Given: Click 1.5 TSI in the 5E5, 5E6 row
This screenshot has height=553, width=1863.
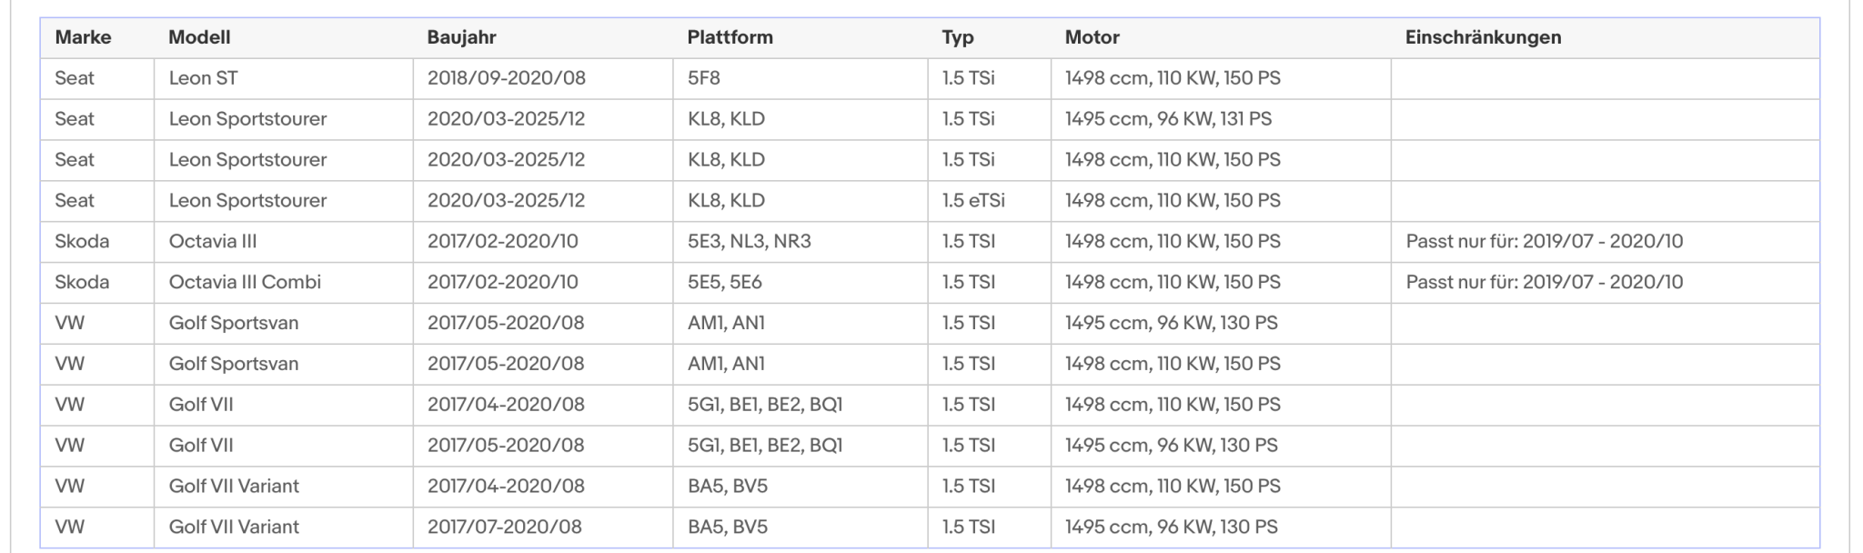Looking at the screenshot, I should pyautogui.click(x=990, y=282).
